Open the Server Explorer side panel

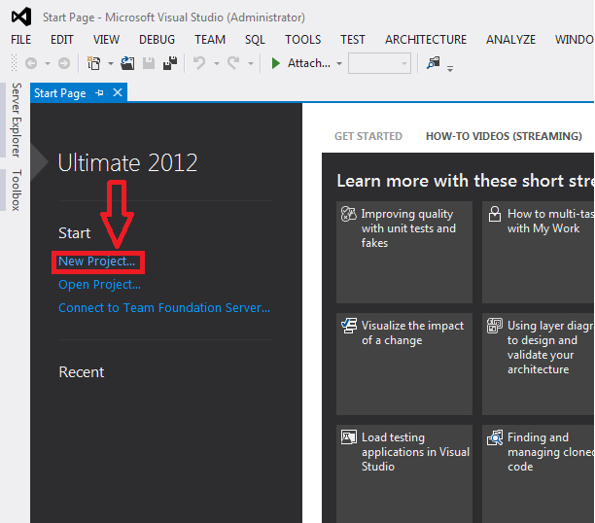[16, 121]
